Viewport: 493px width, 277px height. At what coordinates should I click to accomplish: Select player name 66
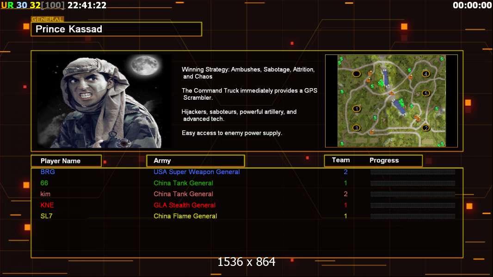(44, 183)
